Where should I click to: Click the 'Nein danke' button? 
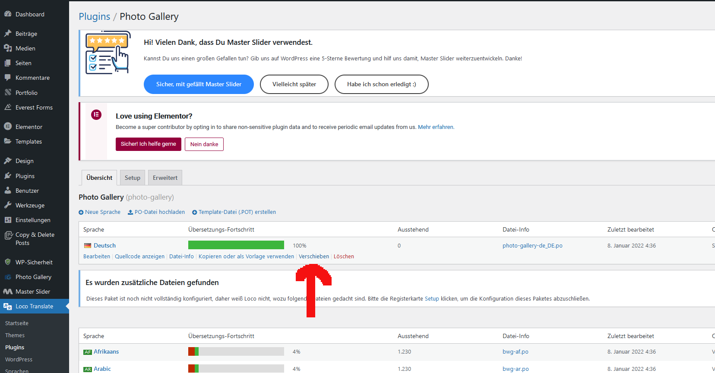204,144
